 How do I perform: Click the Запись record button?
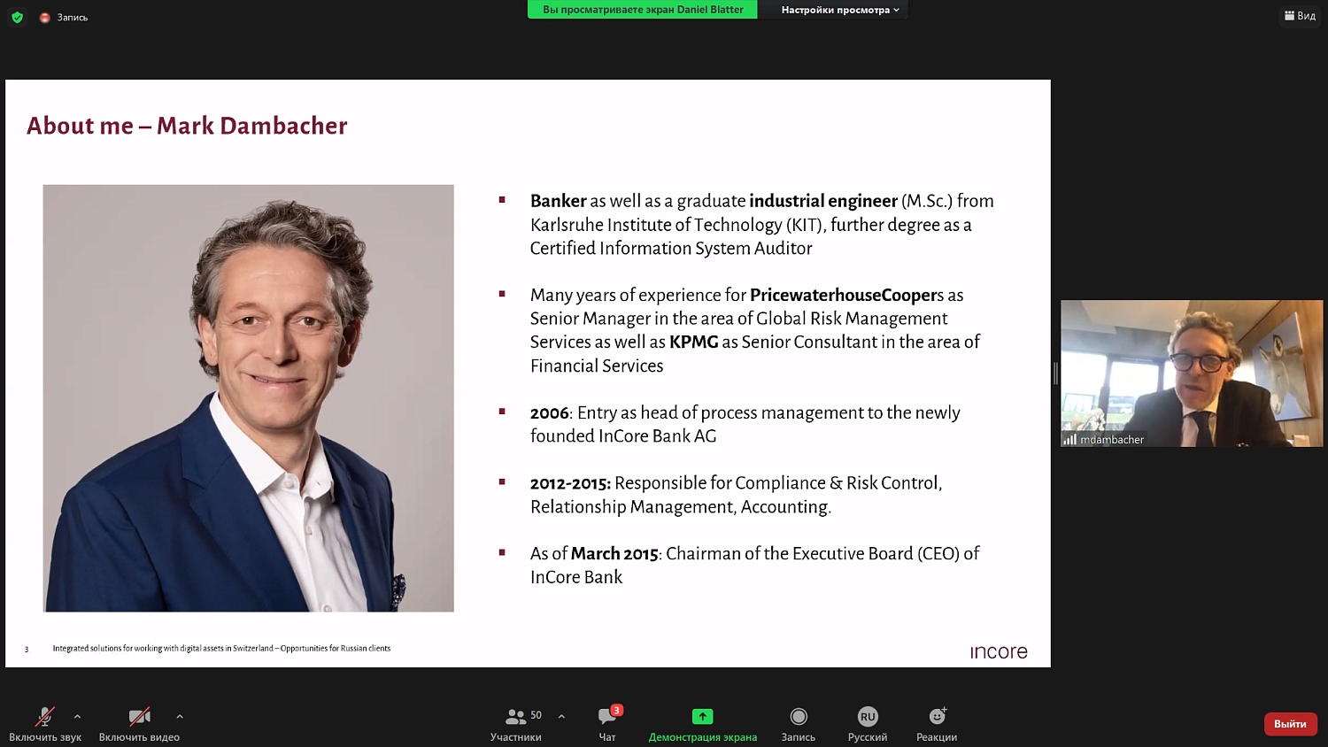coord(799,723)
